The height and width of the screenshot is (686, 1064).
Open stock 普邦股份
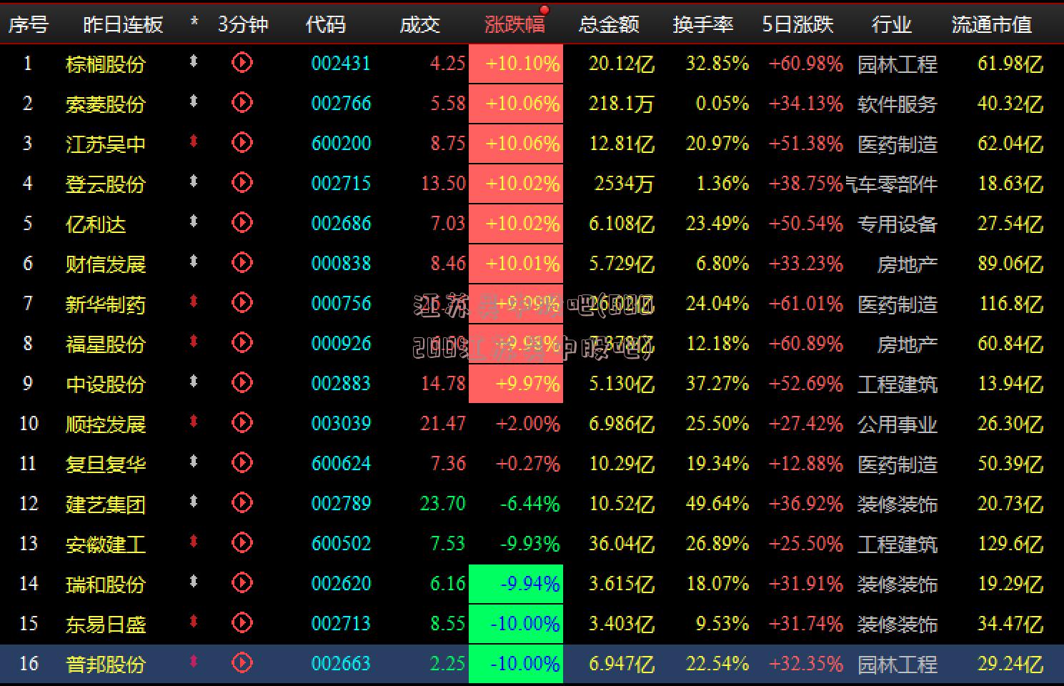106,665
